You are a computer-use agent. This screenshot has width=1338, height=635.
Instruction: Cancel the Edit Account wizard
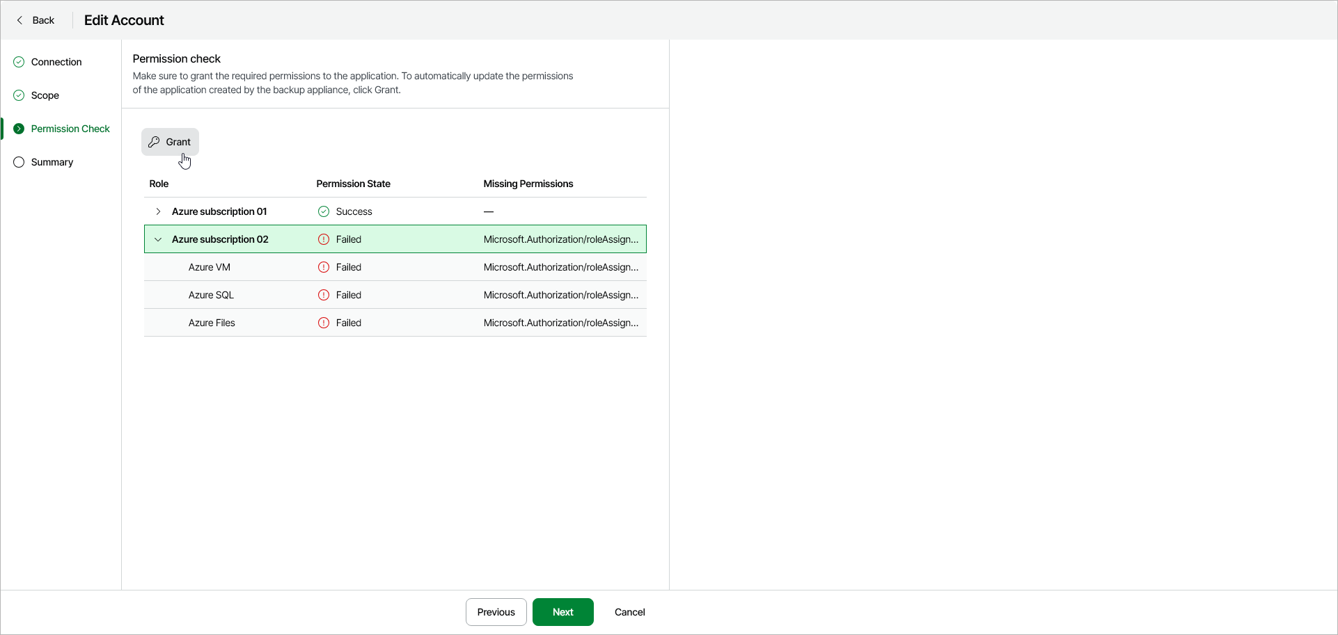click(x=629, y=612)
